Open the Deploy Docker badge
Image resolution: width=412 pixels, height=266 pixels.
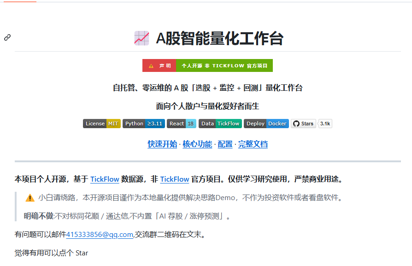[266, 124]
